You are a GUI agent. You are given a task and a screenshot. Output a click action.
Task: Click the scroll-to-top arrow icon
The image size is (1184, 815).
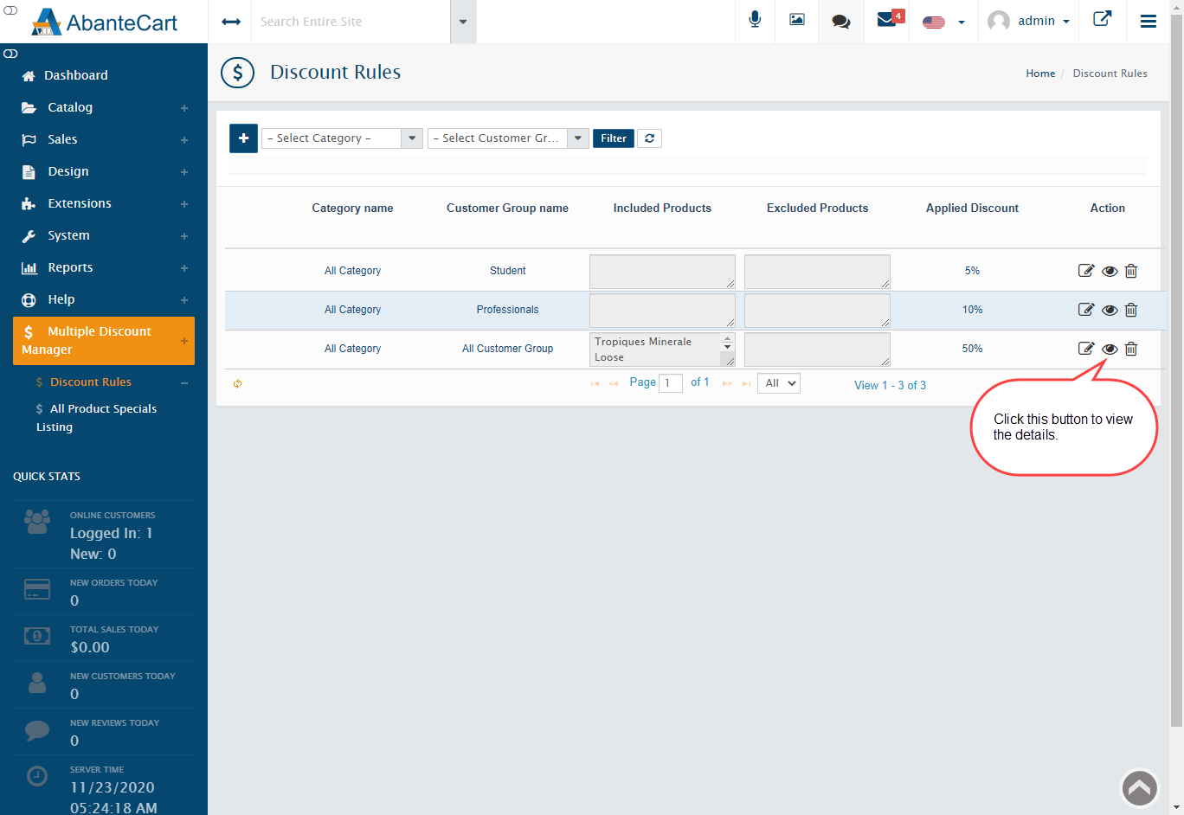tap(1139, 788)
